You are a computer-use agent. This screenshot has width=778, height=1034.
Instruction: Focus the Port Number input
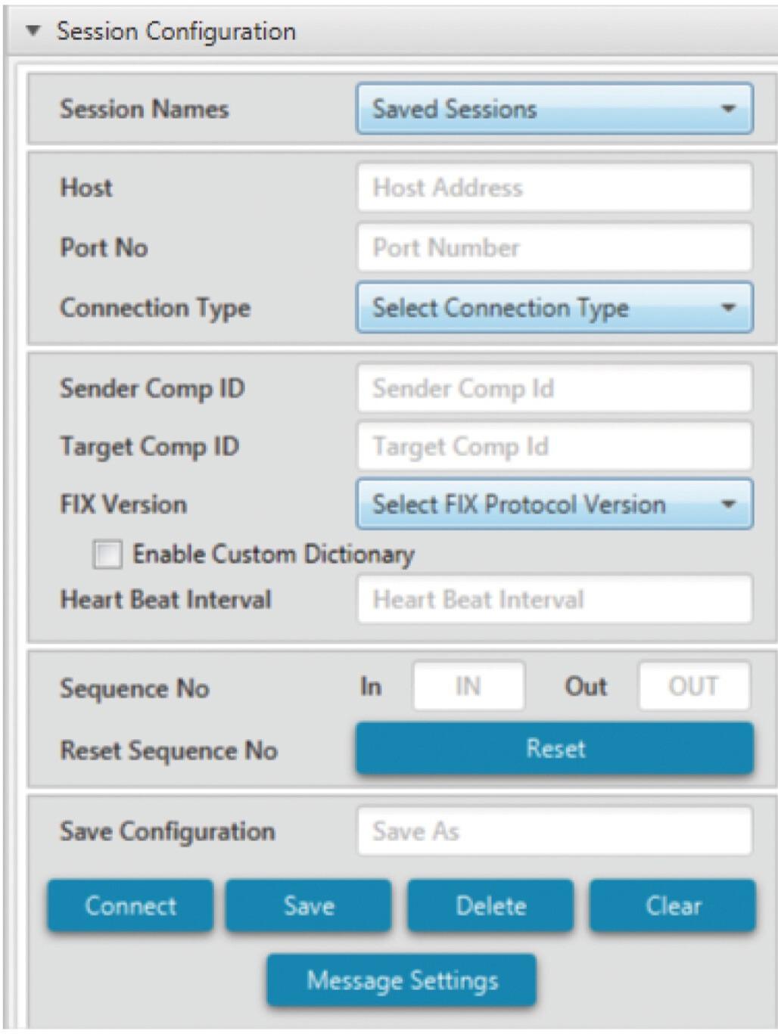click(555, 247)
